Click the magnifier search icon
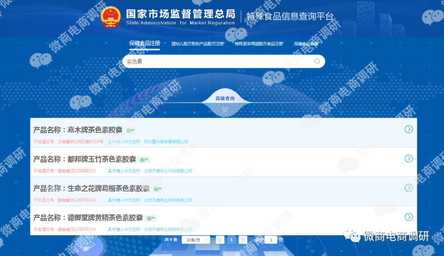This screenshot has width=444, height=256. tap(317, 61)
